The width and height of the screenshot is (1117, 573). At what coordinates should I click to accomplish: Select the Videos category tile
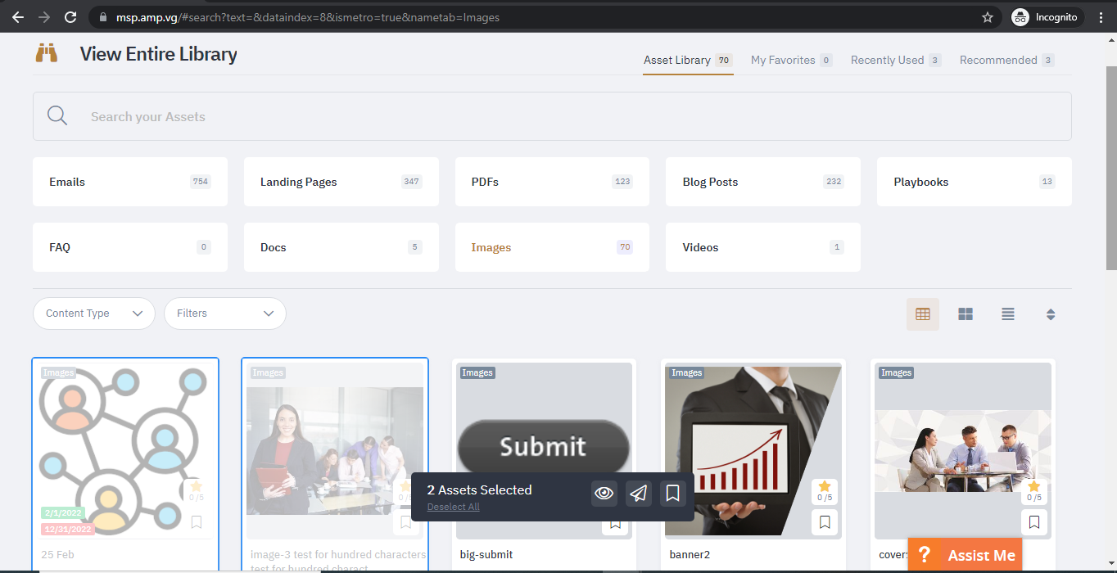(763, 247)
